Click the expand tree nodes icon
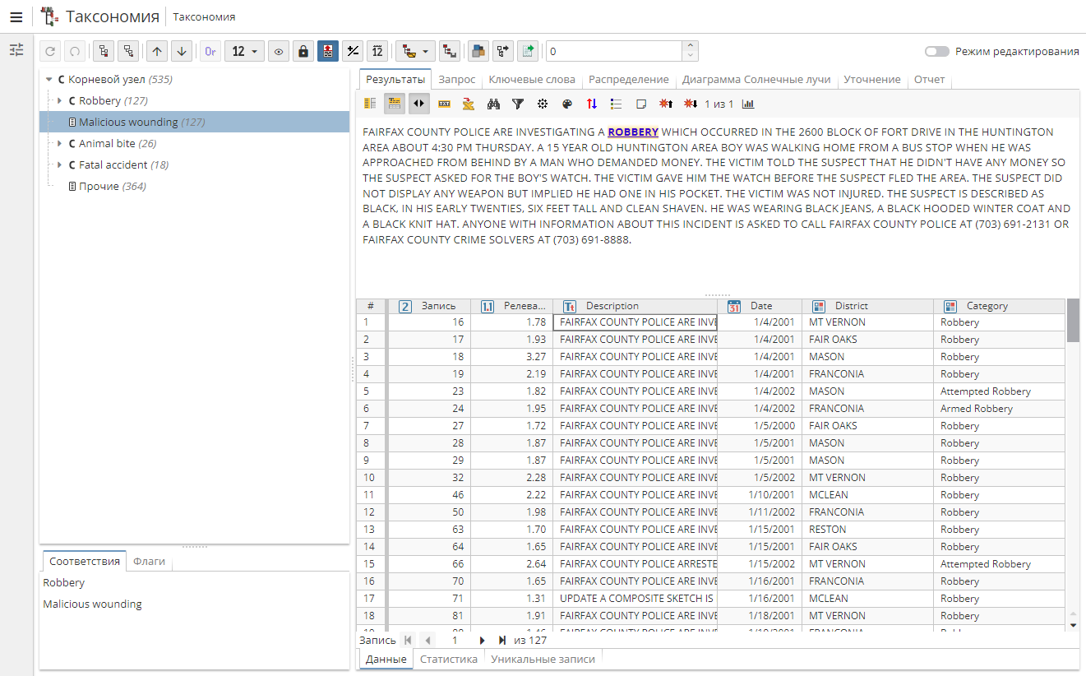 [104, 51]
